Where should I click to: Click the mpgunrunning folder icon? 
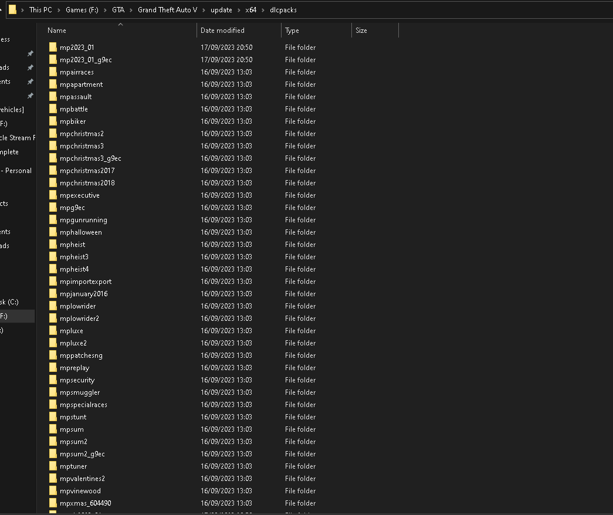[x=53, y=220]
